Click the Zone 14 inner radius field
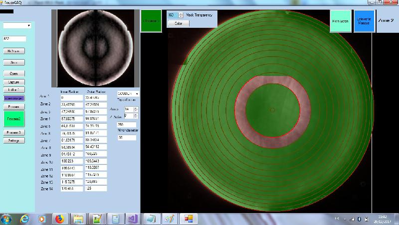This screenshot has width=399, height=225. click(x=72, y=189)
